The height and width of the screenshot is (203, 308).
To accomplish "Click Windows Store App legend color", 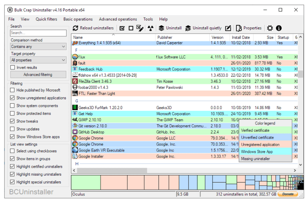I will tap(265, 152).
